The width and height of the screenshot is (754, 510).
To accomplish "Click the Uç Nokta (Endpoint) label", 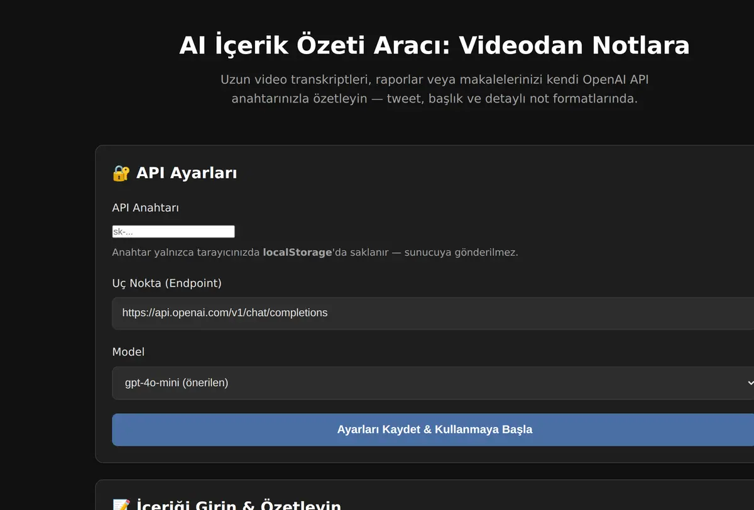I will coord(167,283).
